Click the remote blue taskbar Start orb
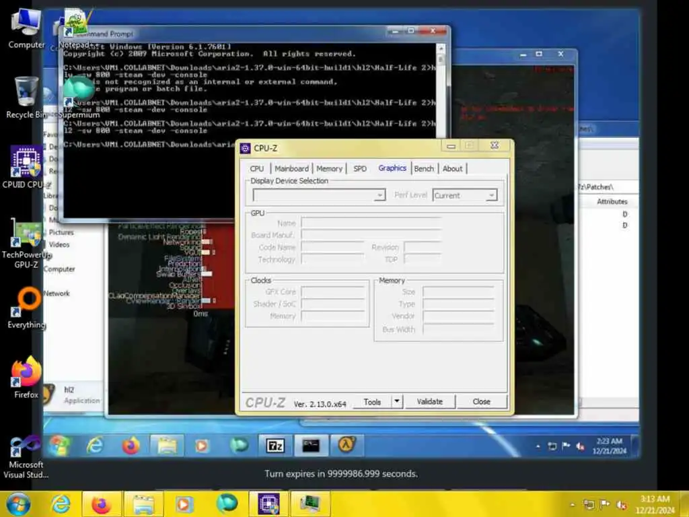 59,446
